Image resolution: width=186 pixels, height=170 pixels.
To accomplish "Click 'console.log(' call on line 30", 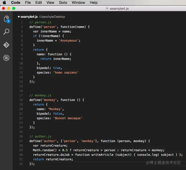I will pos(148,155).
